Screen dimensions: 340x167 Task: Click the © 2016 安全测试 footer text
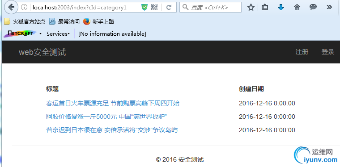180,160
